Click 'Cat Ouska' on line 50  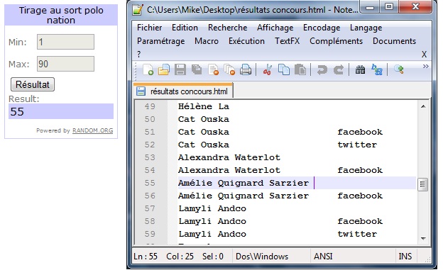[204, 119]
